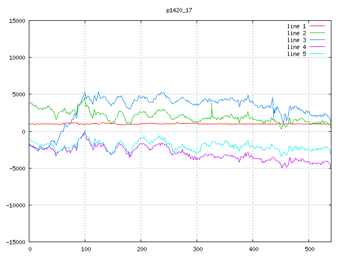Select the "line 4" legend label

coord(296,47)
